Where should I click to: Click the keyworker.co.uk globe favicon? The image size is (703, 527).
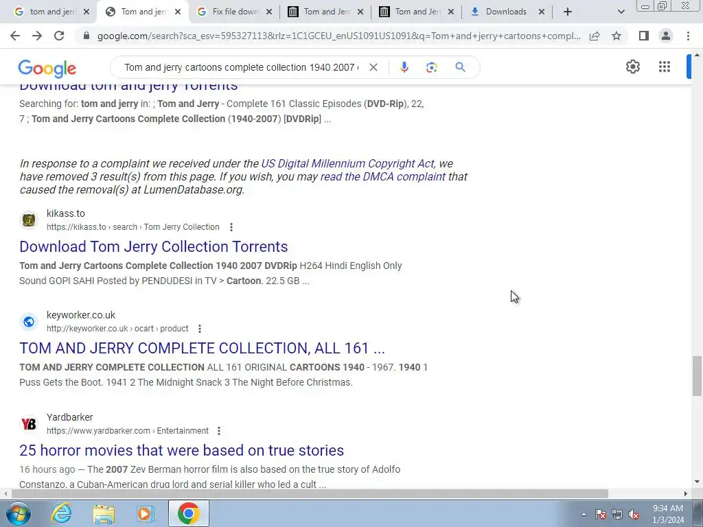point(29,322)
